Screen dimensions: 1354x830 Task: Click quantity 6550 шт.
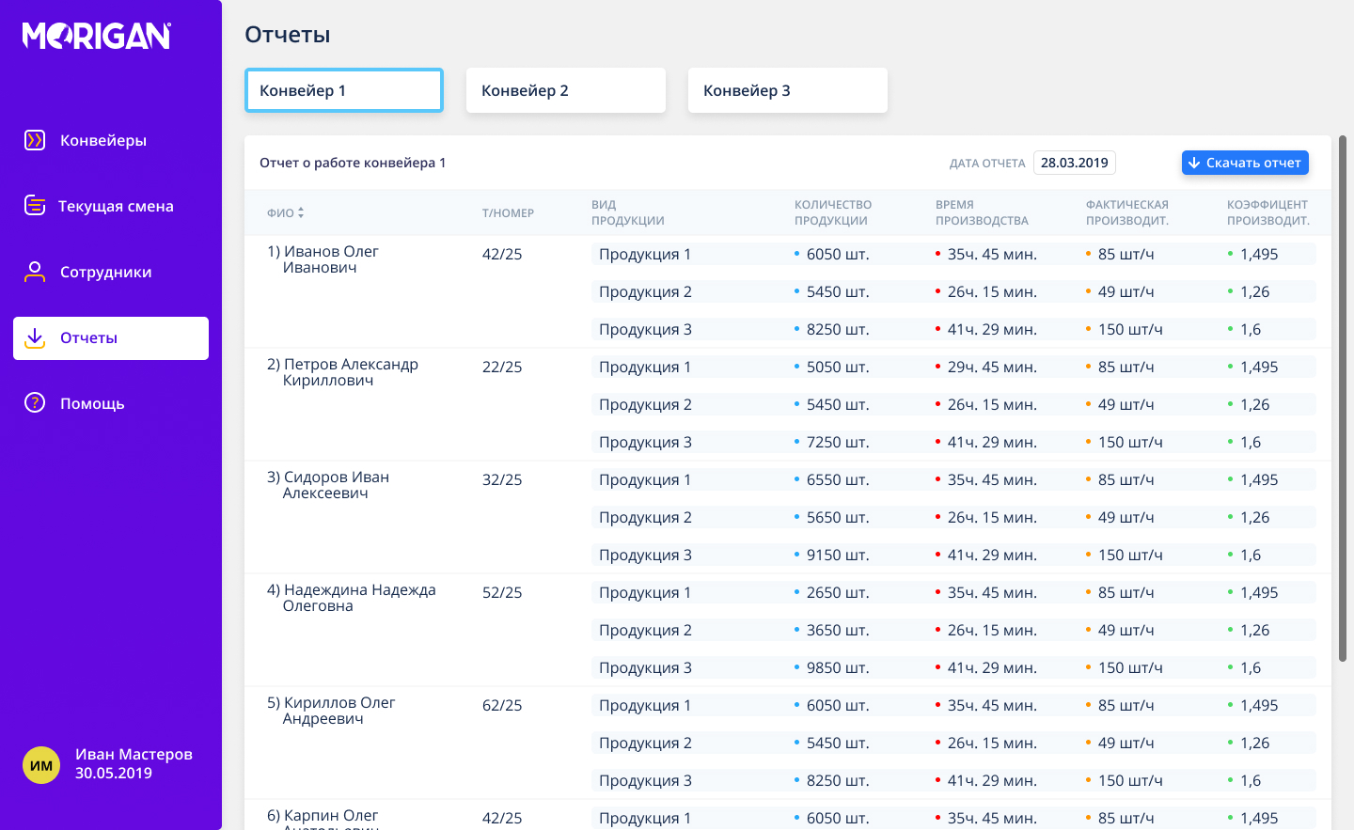click(x=838, y=479)
